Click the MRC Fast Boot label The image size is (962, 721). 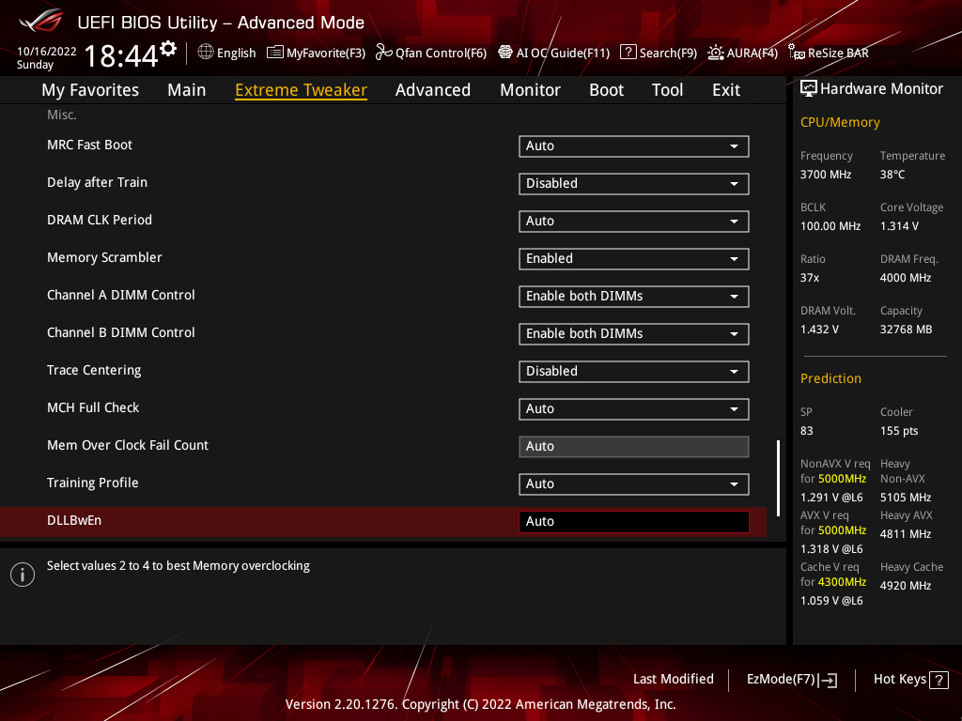[89, 145]
